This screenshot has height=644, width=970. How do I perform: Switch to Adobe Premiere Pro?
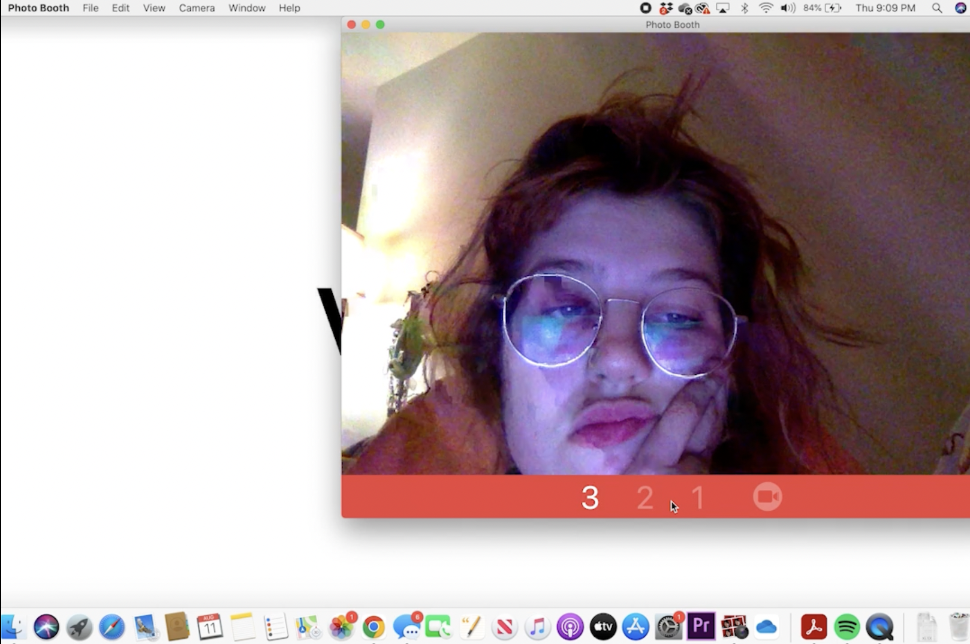(701, 627)
